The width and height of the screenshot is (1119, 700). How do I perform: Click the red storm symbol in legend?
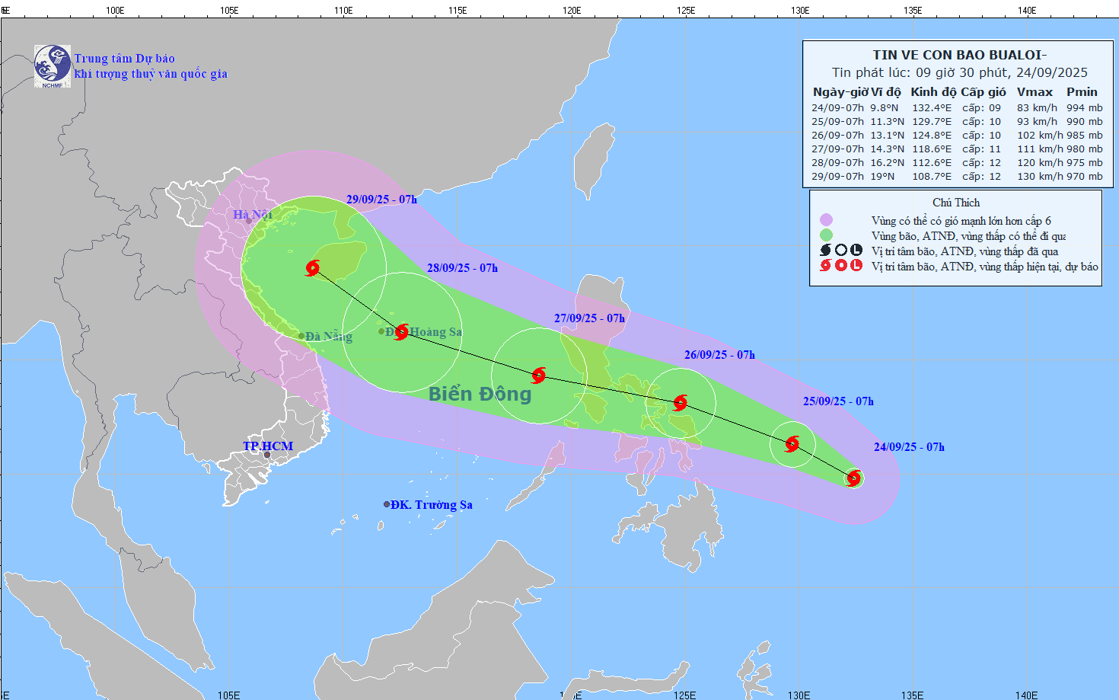[825, 266]
